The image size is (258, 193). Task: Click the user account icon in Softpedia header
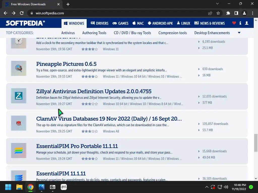247,23
